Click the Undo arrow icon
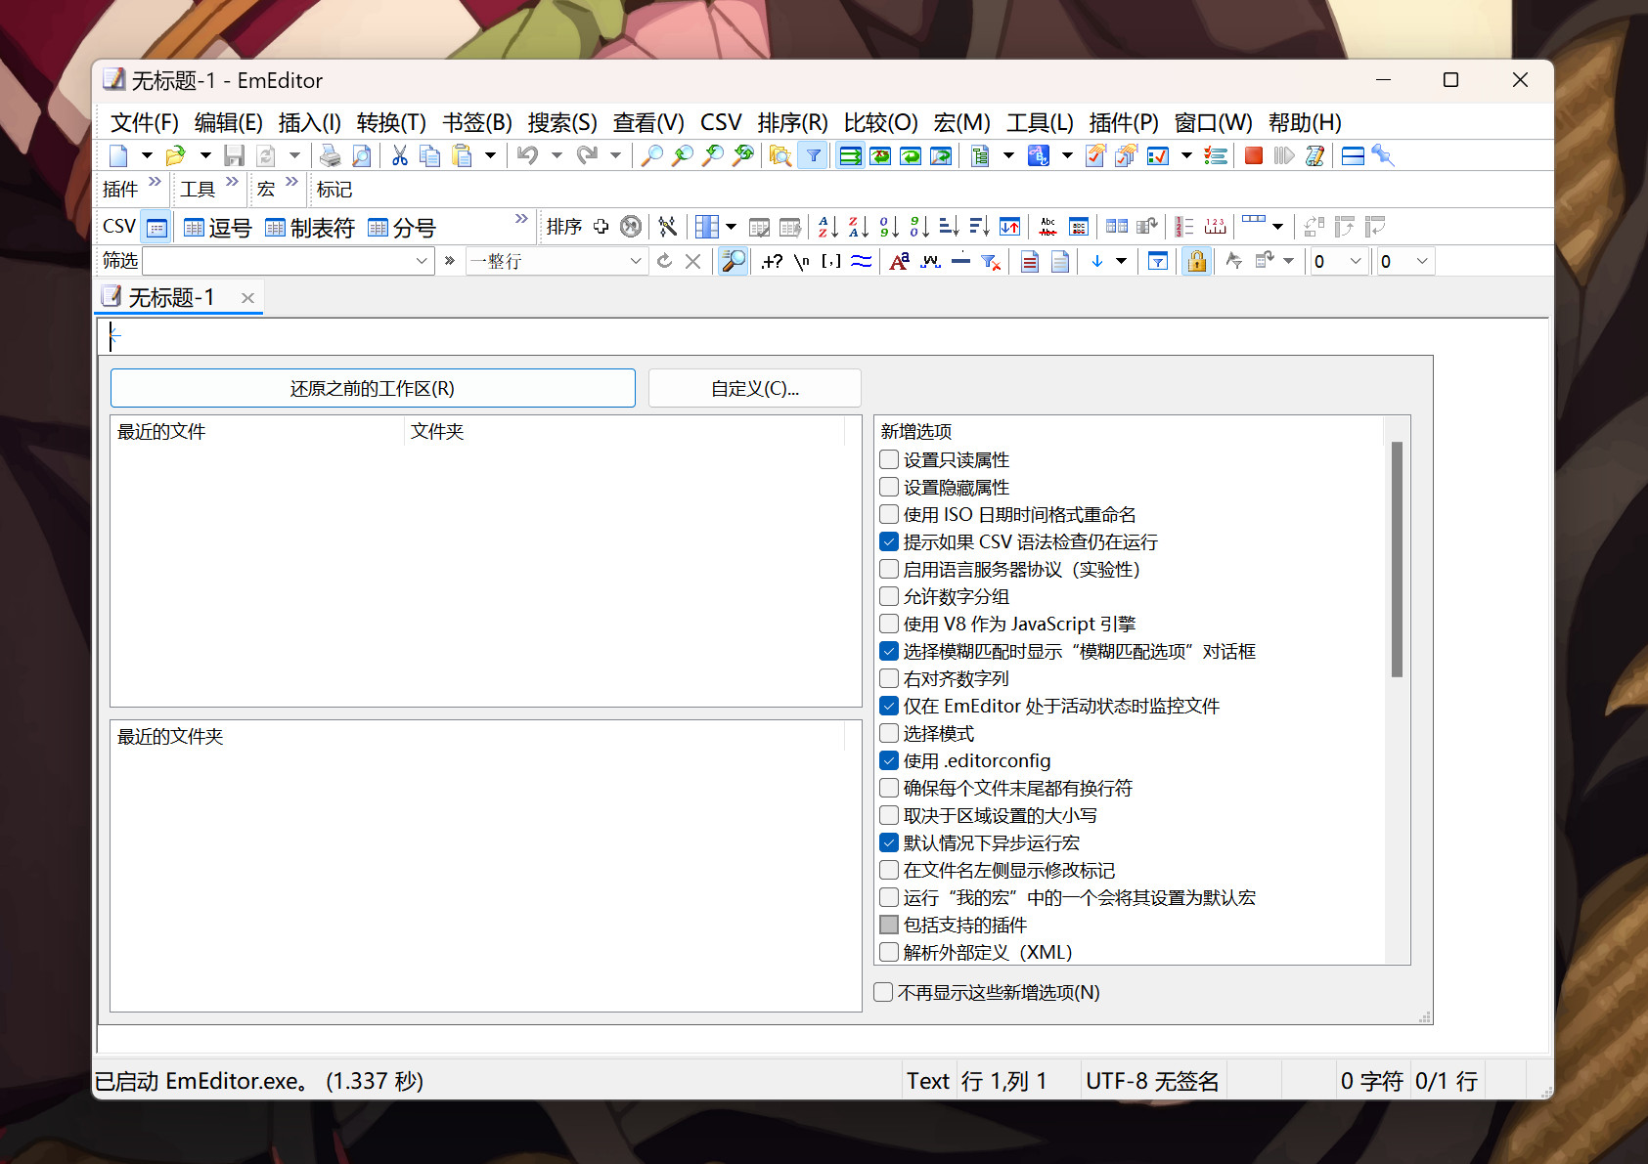 pyautogui.click(x=528, y=156)
